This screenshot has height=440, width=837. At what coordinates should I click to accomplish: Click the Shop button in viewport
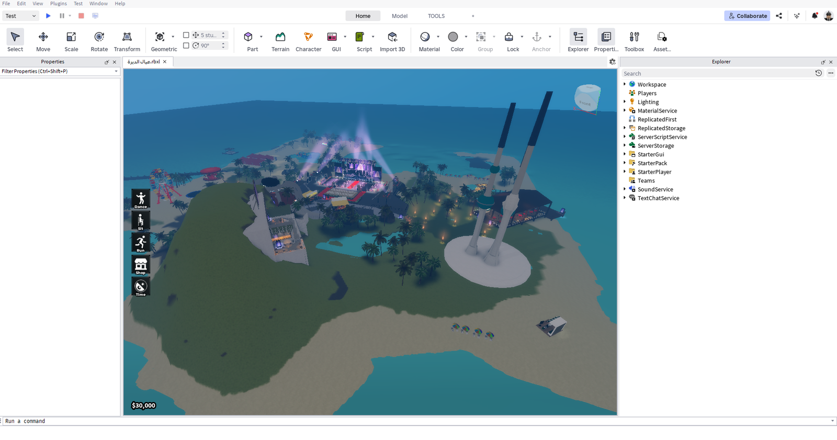coord(141,265)
